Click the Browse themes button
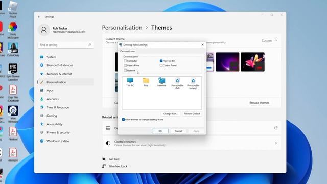 tap(259, 103)
